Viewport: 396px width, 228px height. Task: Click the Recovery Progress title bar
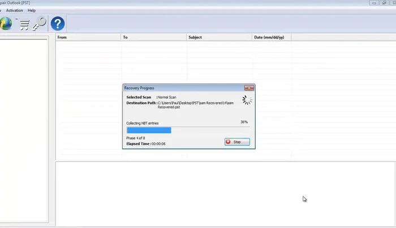click(181, 88)
